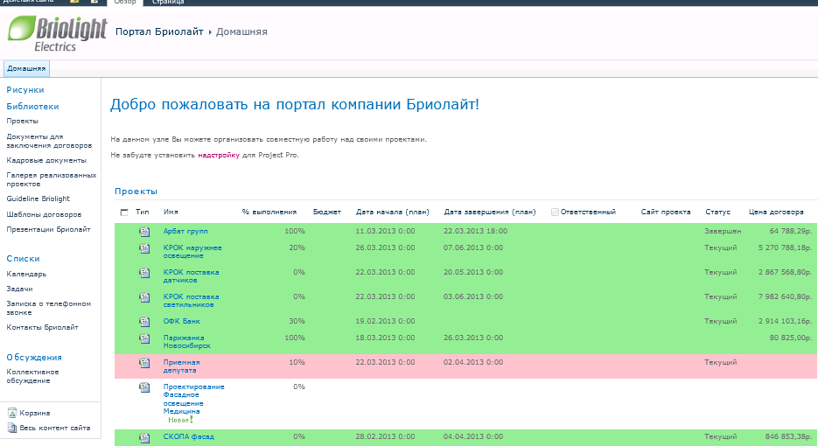The width and height of the screenshot is (818, 446).
Task: Follow the надстройку link for Project Pro
Action: pos(219,155)
